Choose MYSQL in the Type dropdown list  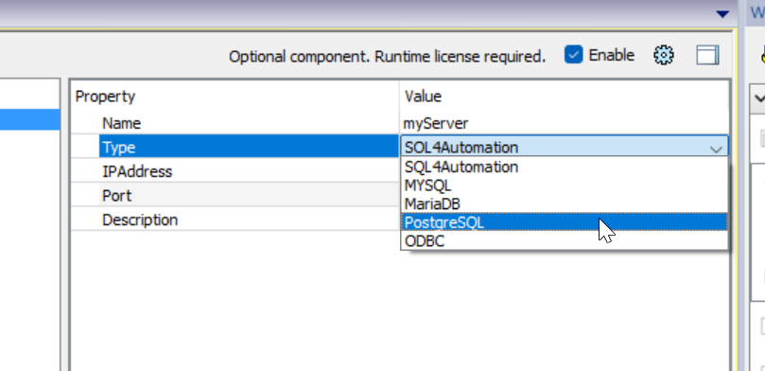click(565, 185)
